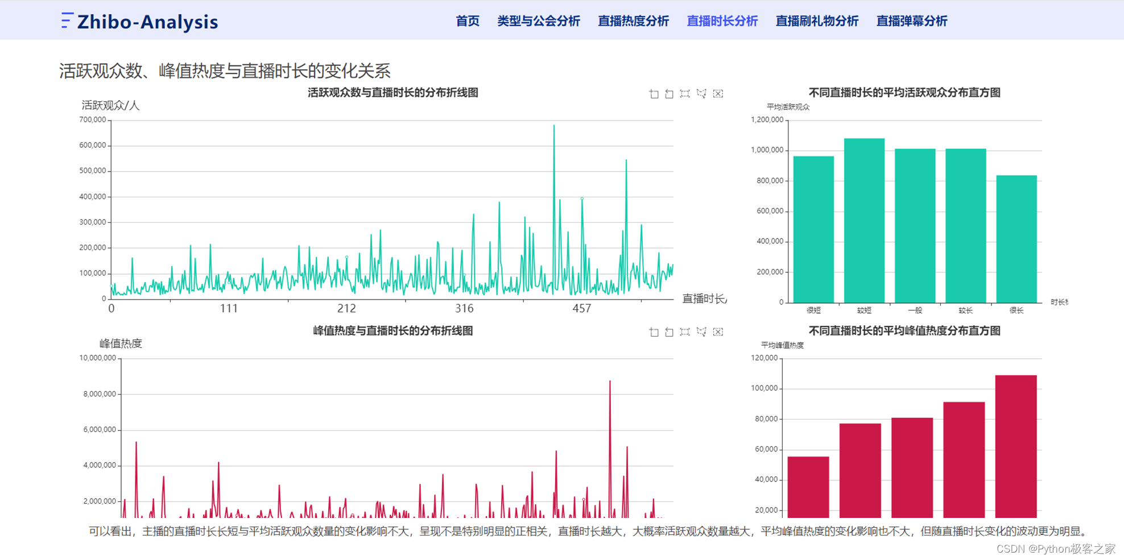Image resolution: width=1124 pixels, height=560 pixels.
Task: Select rectangle brush on the active-viewers line chart
Action: pos(685,94)
